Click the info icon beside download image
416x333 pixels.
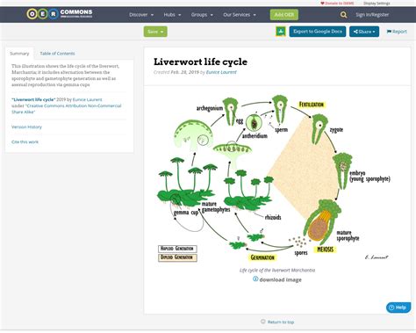point(255,279)
